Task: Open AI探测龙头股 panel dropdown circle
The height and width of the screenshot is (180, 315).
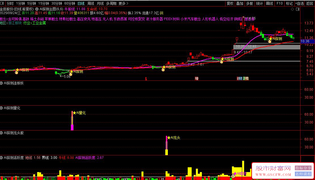Action: pyautogui.click(x=1, y=133)
